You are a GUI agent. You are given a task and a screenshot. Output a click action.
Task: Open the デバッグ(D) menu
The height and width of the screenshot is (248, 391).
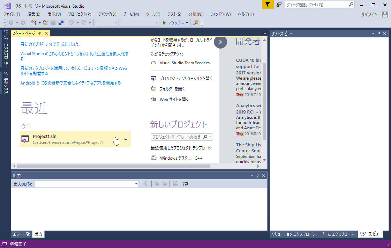[107, 14]
